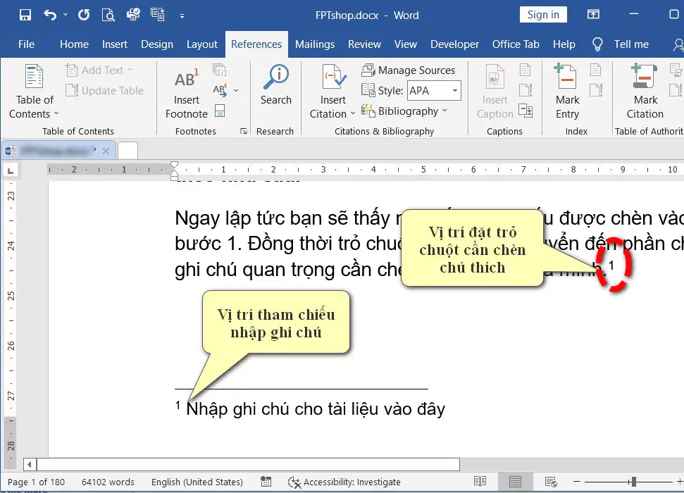Switch to Read Mode view
Image resolution: width=684 pixels, height=493 pixels.
pyautogui.click(x=480, y=482)
